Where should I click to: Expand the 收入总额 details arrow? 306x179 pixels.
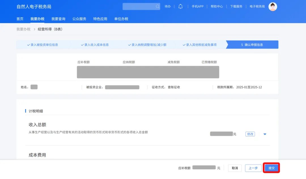[265, 134]
